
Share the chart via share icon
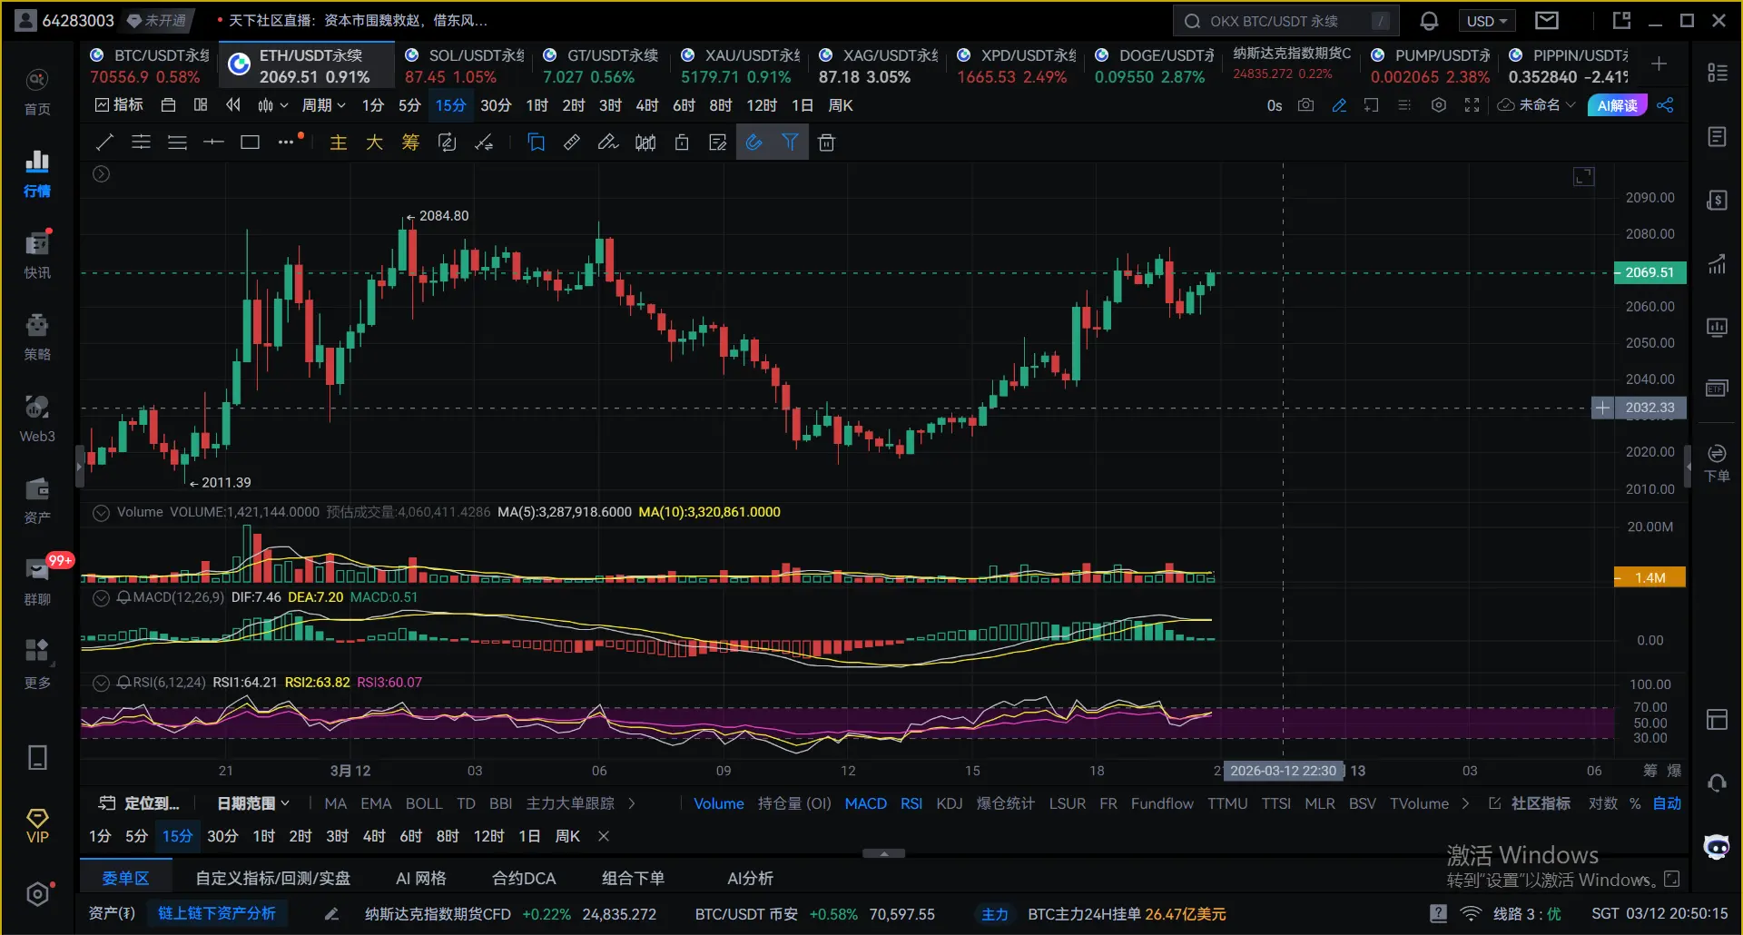pos(1665,105)
